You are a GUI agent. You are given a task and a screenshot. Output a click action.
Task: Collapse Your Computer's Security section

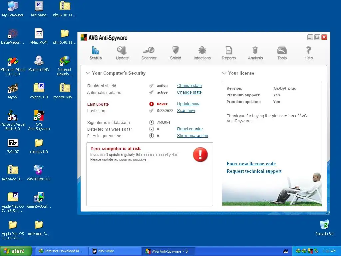coord(88,73)
